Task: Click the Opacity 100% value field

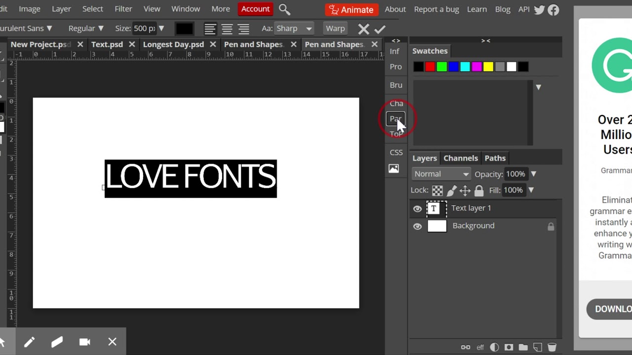Action: (x=515, y=174)
